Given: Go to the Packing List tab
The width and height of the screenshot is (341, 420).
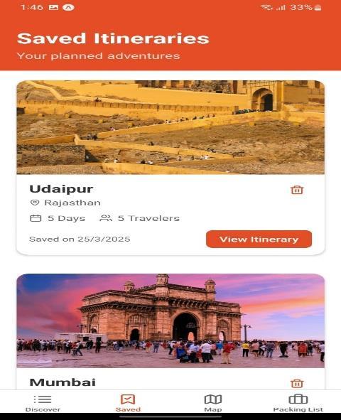Looking at the screenshot, I should click(x=298, y=403).
